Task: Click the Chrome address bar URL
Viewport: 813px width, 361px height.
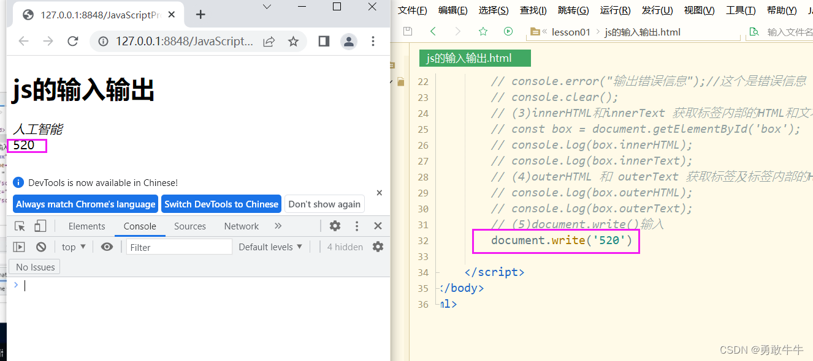Action: [x=185, y=41]
